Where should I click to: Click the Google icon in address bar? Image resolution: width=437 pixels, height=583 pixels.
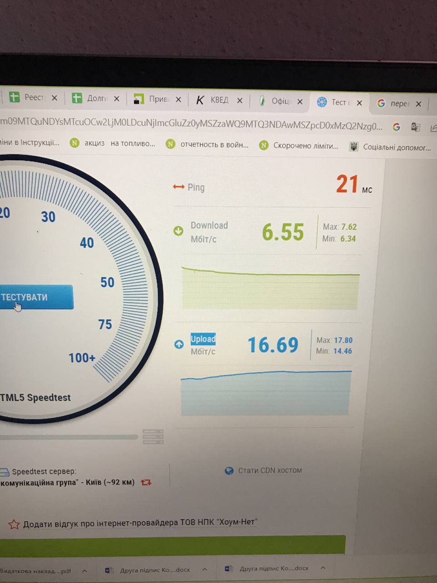coord(396,127)
